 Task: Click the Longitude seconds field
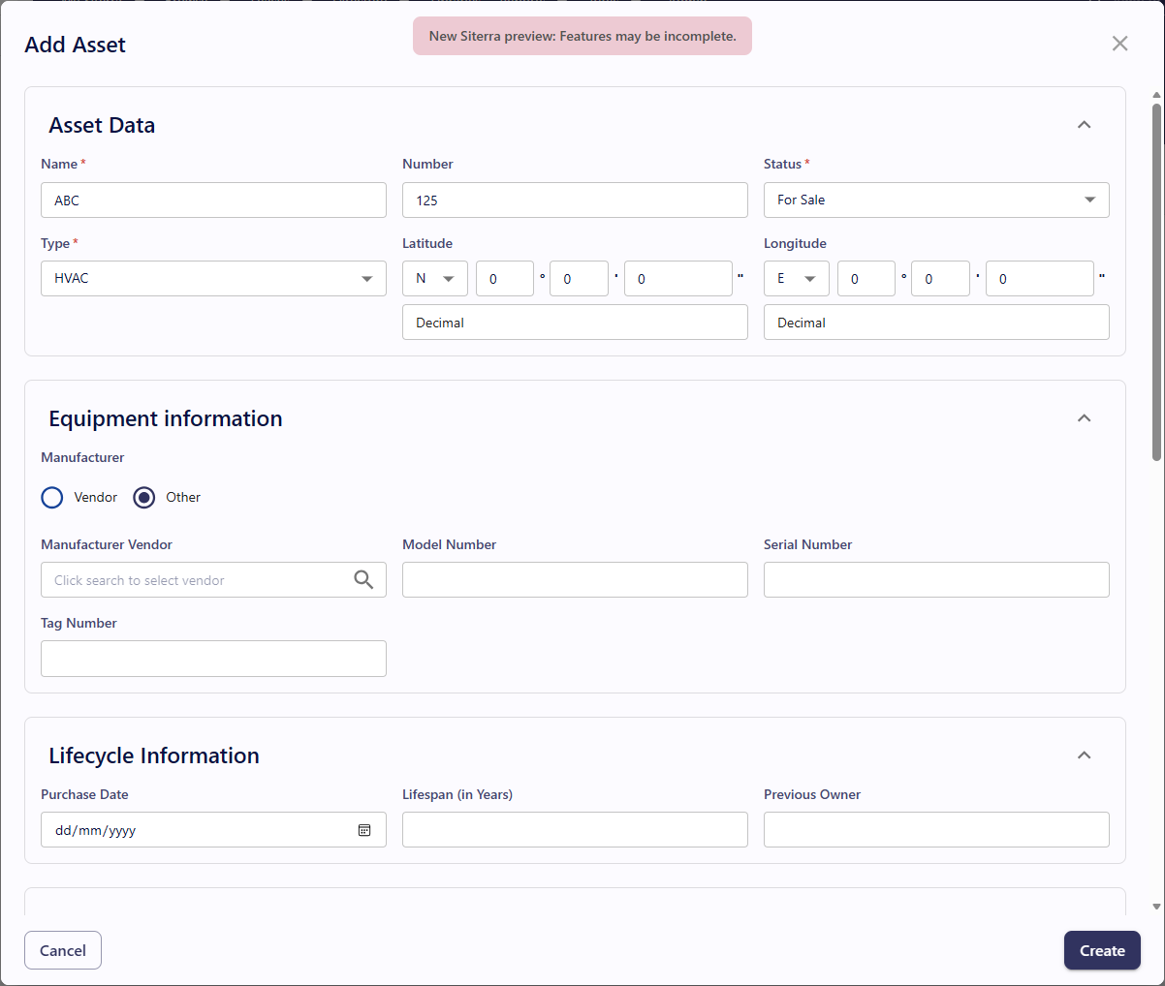(x=1040, y=278)
